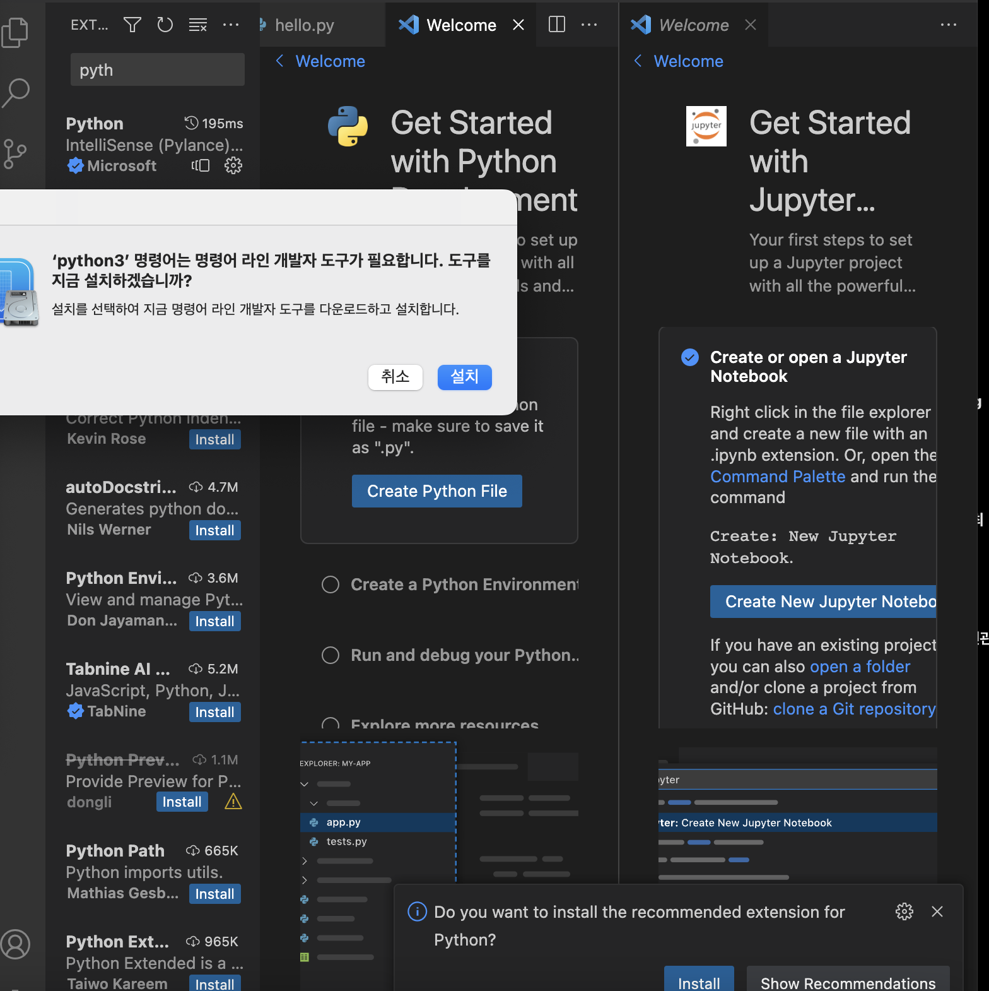This screenshot has height=991, width=989.
Task: Click the warning icon on Python Preview
Action: pos(233,802)
